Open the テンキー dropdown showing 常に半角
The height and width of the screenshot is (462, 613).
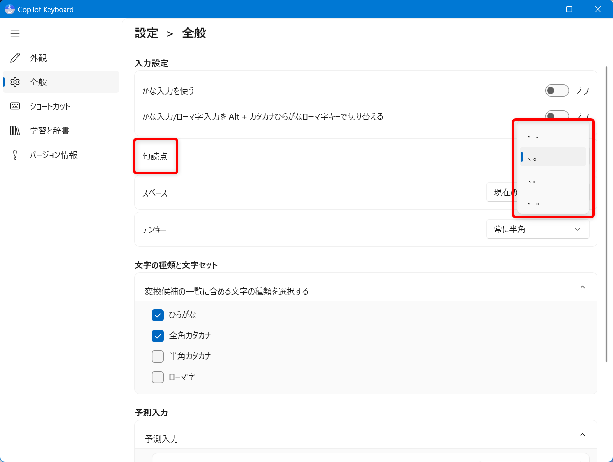(538, 230)
